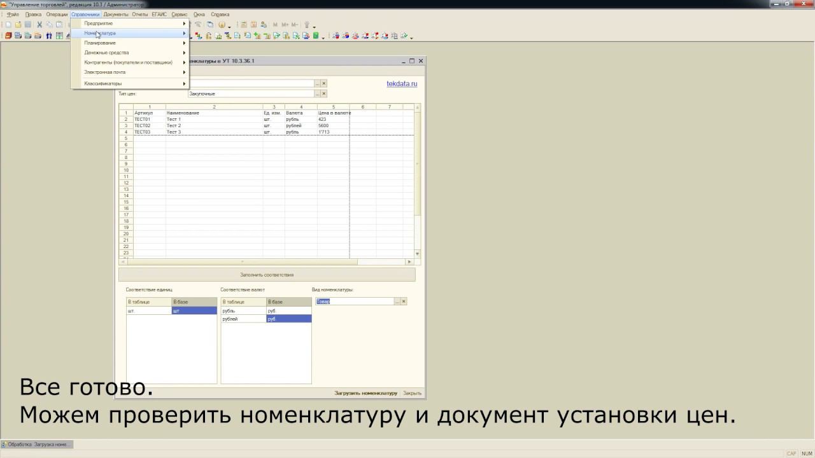Click the New document toolbar icon
The height and width of the screenshot is (458, 815).
pyautogui.click(x=8, y=25)
